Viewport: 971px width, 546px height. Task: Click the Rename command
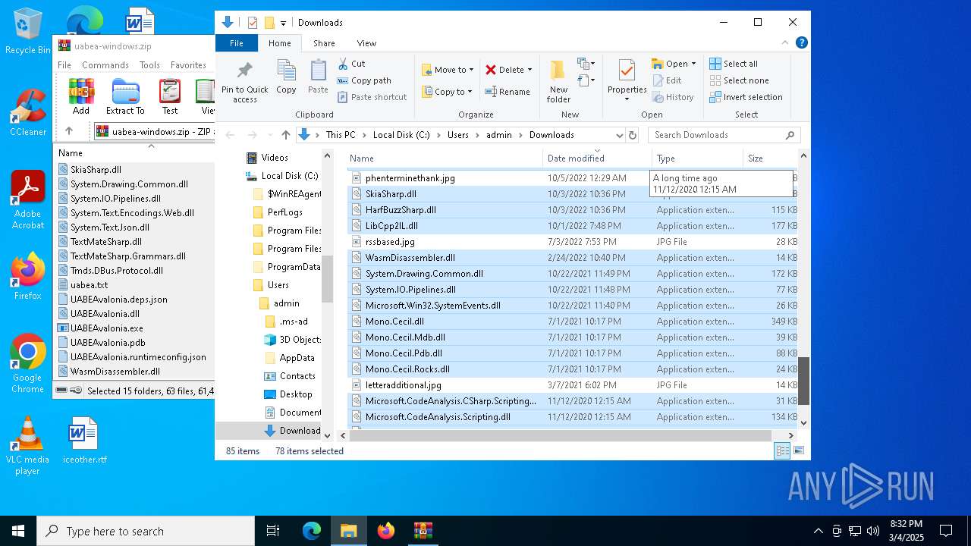click(507, 92)
